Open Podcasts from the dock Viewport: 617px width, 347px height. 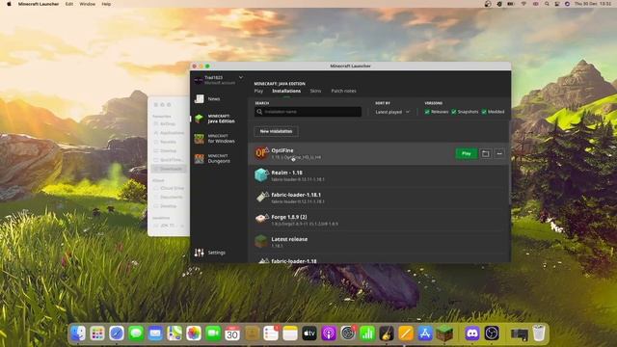coord(329,334)
